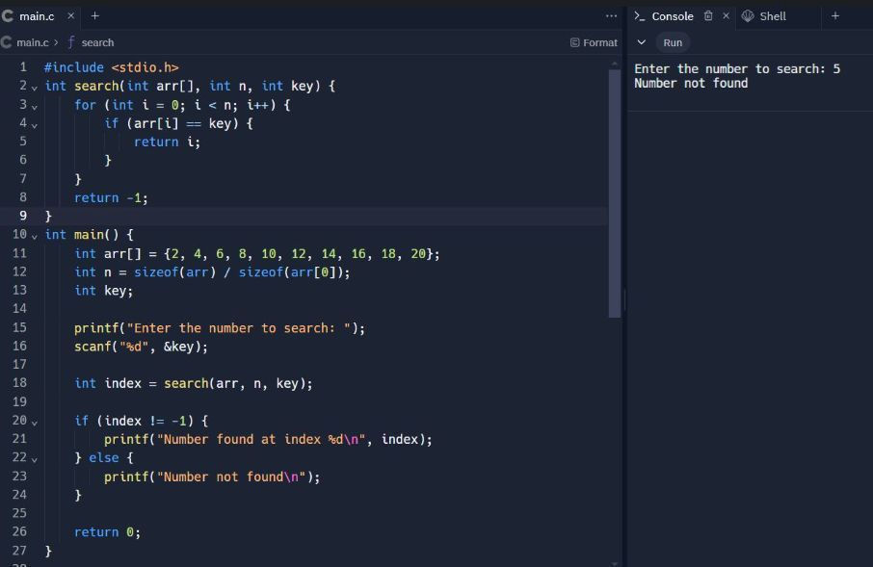
Task: Click 'int index = search(arr, n, key);' line
Action: click(x=193, y=383)
